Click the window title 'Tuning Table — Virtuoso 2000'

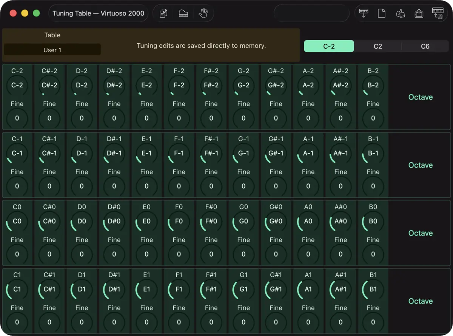pos(99,13)
